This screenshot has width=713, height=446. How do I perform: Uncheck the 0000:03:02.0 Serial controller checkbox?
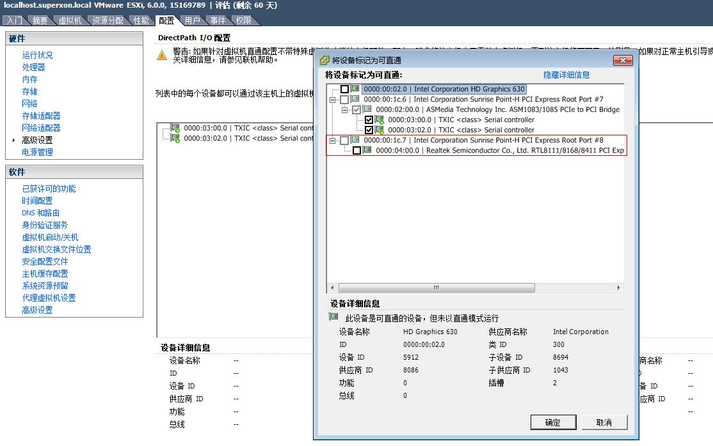point(369,130)
